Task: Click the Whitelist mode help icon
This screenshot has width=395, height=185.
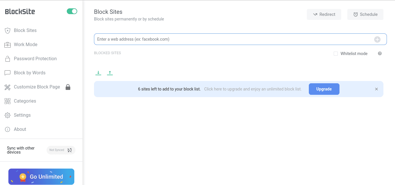Action: [x=380, y=53]
